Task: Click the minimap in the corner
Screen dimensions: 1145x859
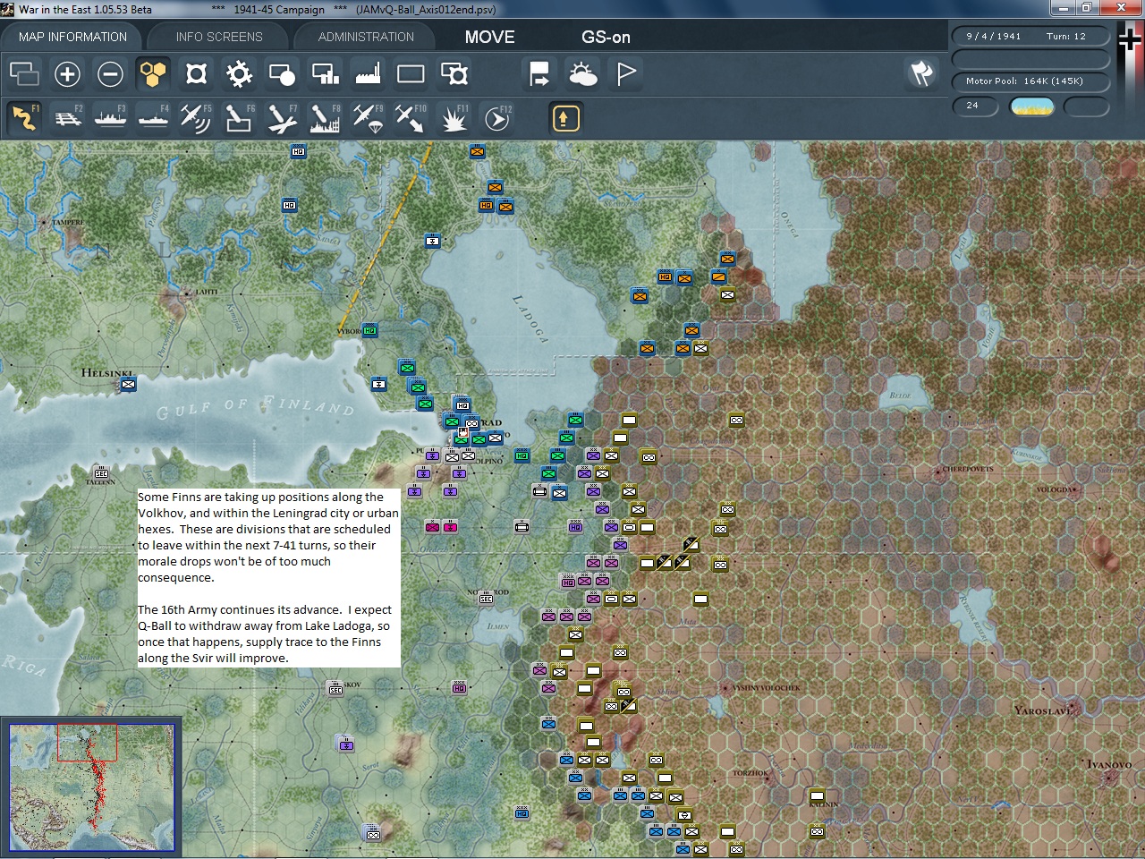Action: point(91,787)
